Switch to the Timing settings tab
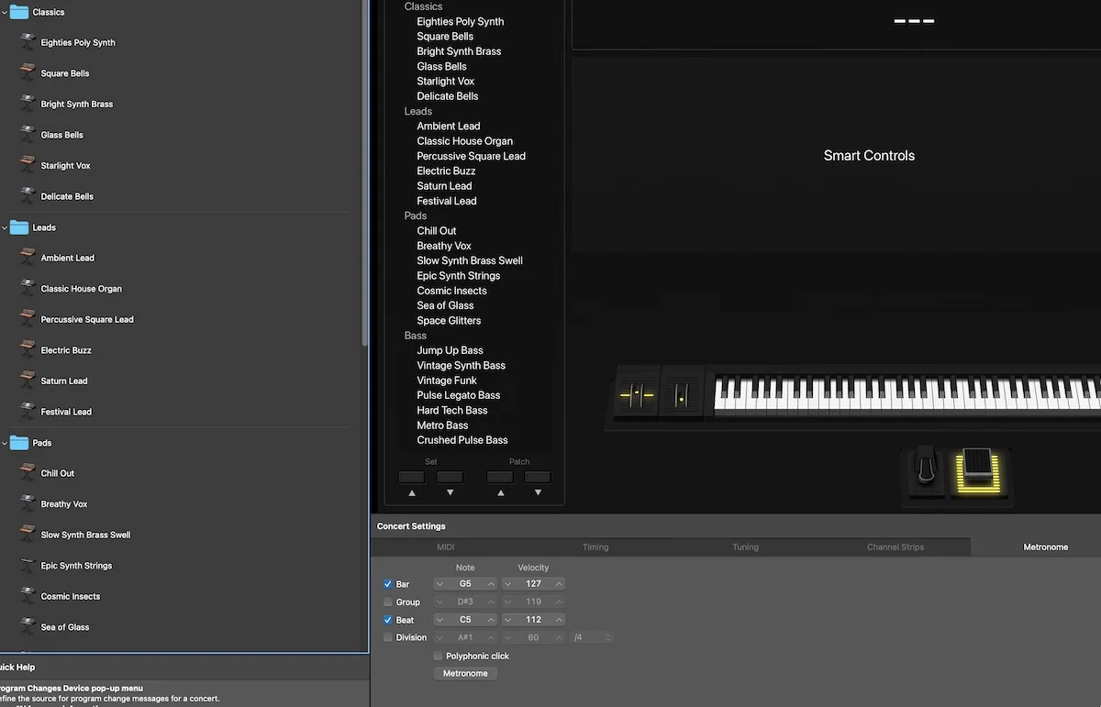Image resolution: width=1101 pixels, height=707 pixels. (x=595, y=547)
